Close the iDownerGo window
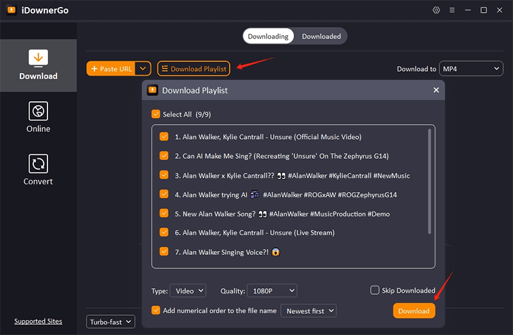513x335 pixels. [x=500, y=10]
